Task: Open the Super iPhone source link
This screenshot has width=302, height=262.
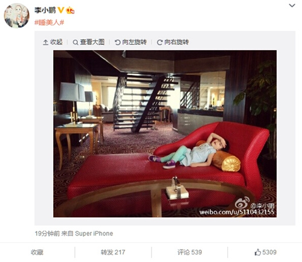Action: [94, 234]
